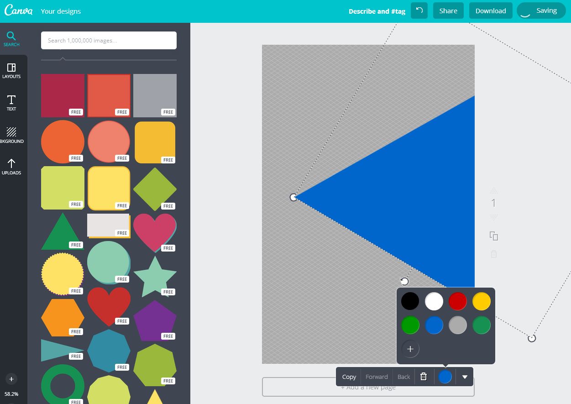
Task: Open the Background panel
Action: pyautogui.click(x=11, y=135)
